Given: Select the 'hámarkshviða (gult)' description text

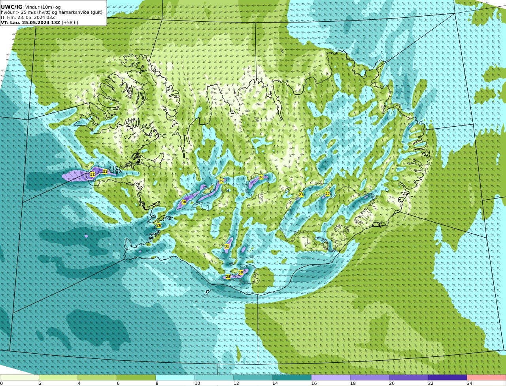Looking at the screenshot, I should (x=80, y=12).
